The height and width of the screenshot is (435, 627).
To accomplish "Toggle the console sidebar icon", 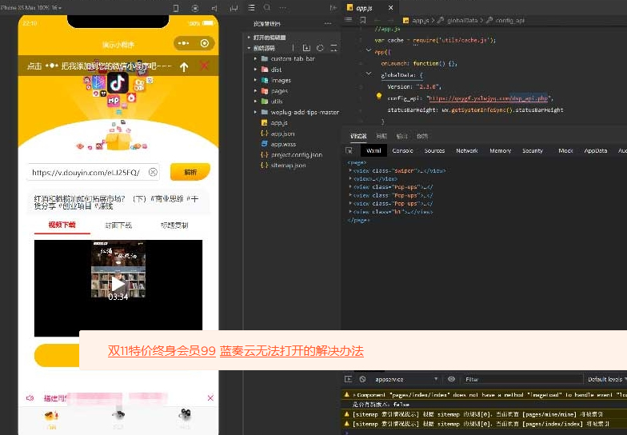I will [349, 379].
